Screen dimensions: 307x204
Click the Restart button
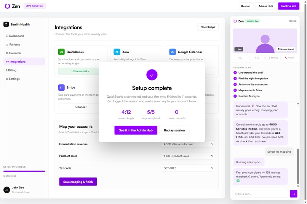pyautogui.click(x=246, y=6)
